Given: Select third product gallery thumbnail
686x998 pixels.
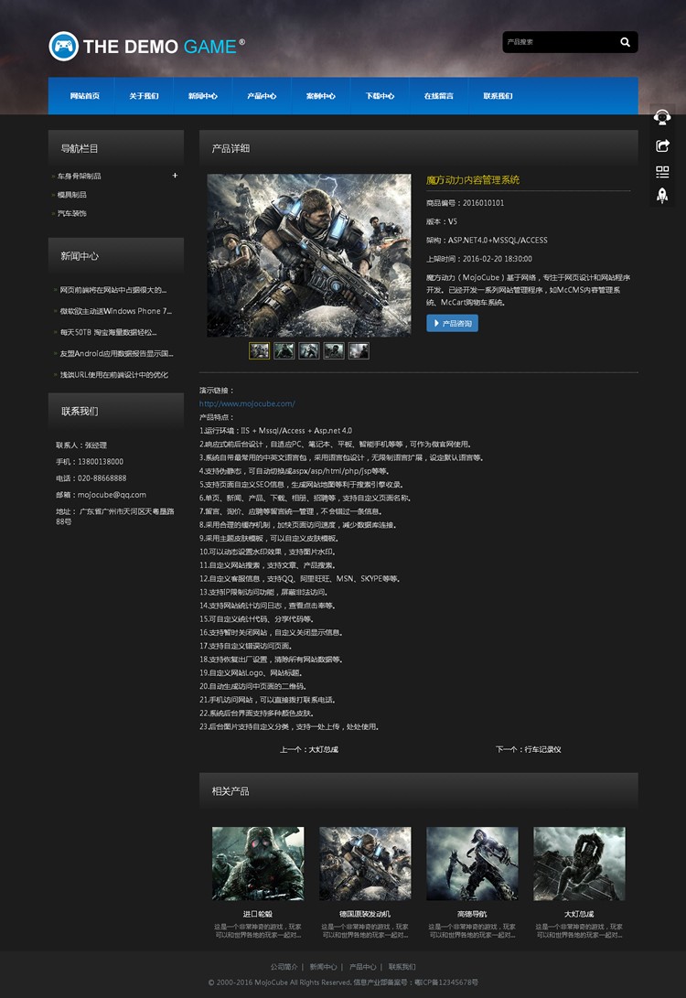Looking at the screenshot, I should pos(308,350).
